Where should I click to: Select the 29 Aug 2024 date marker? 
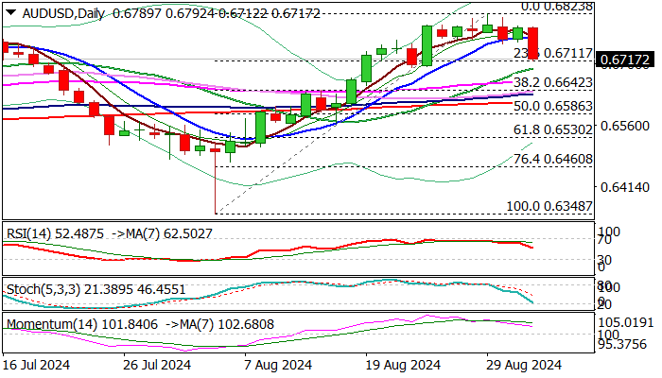[x=524, y=365]
